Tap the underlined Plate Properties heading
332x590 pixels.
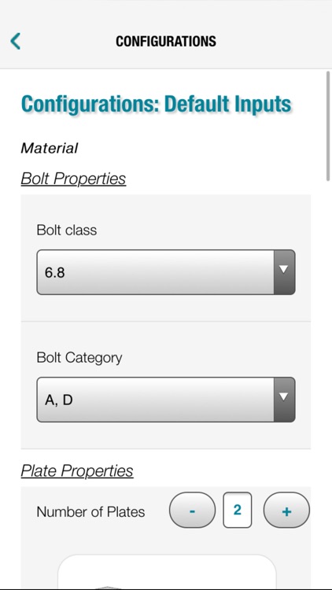click(x=77, y=470)
